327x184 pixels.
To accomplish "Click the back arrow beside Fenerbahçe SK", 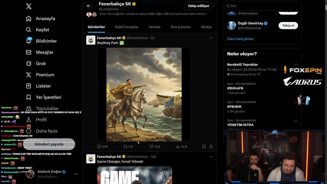I will click(89, 6).
